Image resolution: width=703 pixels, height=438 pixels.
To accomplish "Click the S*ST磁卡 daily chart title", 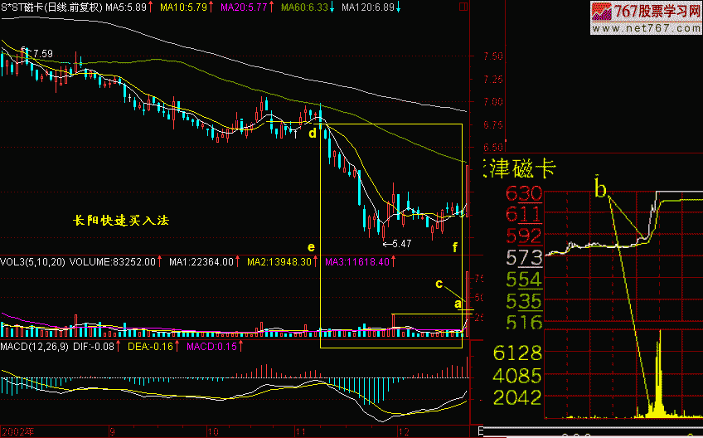I will 51,7.
